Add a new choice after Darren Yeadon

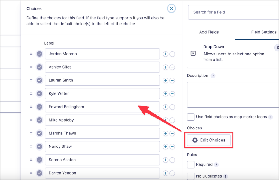point(165,173)
